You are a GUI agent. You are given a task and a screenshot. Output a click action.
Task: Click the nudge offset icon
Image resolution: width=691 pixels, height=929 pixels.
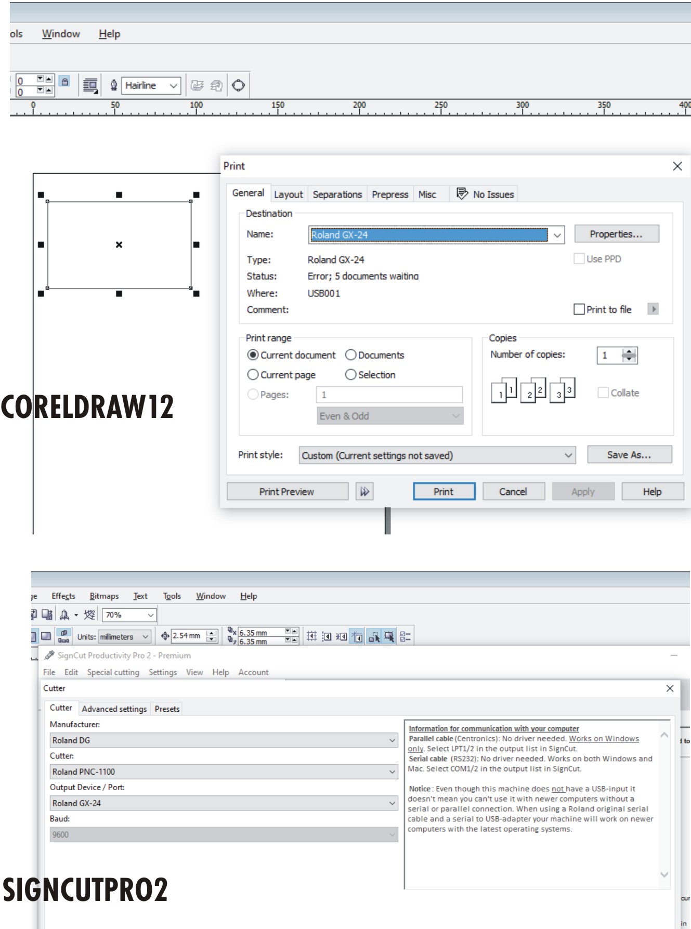click(165, 636)
